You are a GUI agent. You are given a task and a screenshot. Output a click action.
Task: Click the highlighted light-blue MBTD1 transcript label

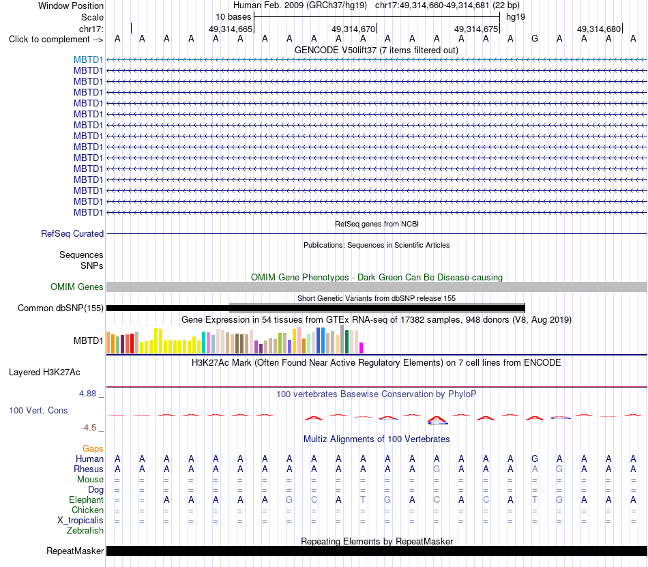tap(88, 59)
